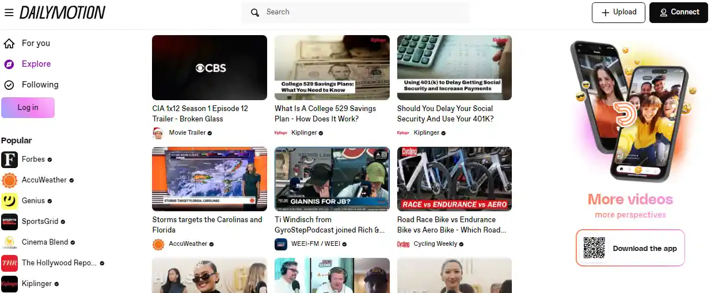Click WEEI-FM / WEEI channel name
The height and width of the screenshot is (293, 711).
pos(315,244)
